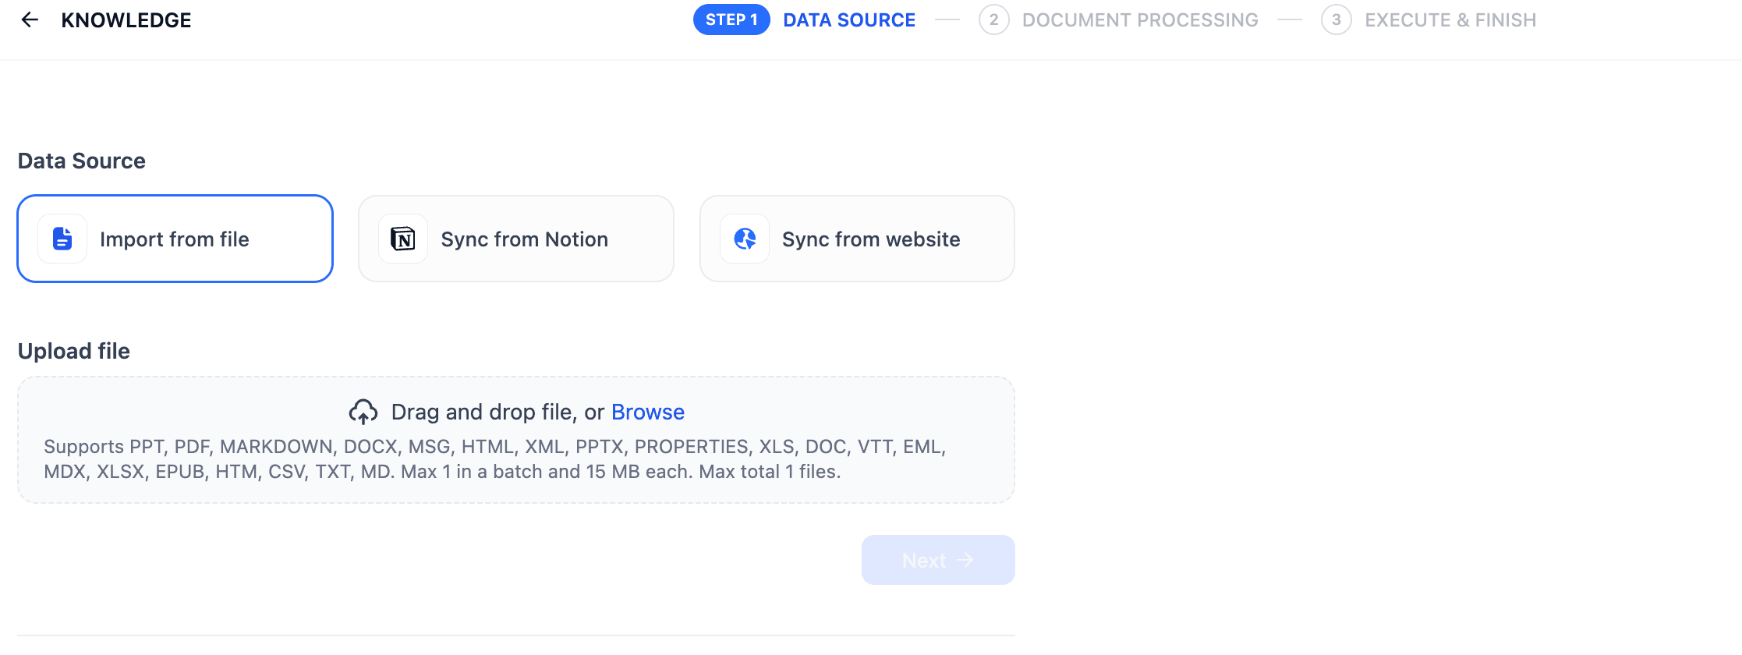Click the Next button
Screen dimensions: 1742x655
938,560
